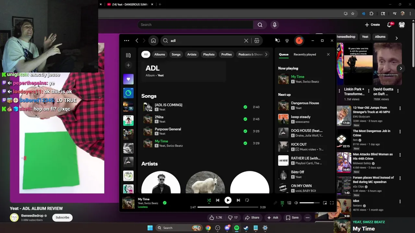Screen dimensions: 415x233
Task: Open Spotify lyrics microphone icon
Action: tap(275, 203)
